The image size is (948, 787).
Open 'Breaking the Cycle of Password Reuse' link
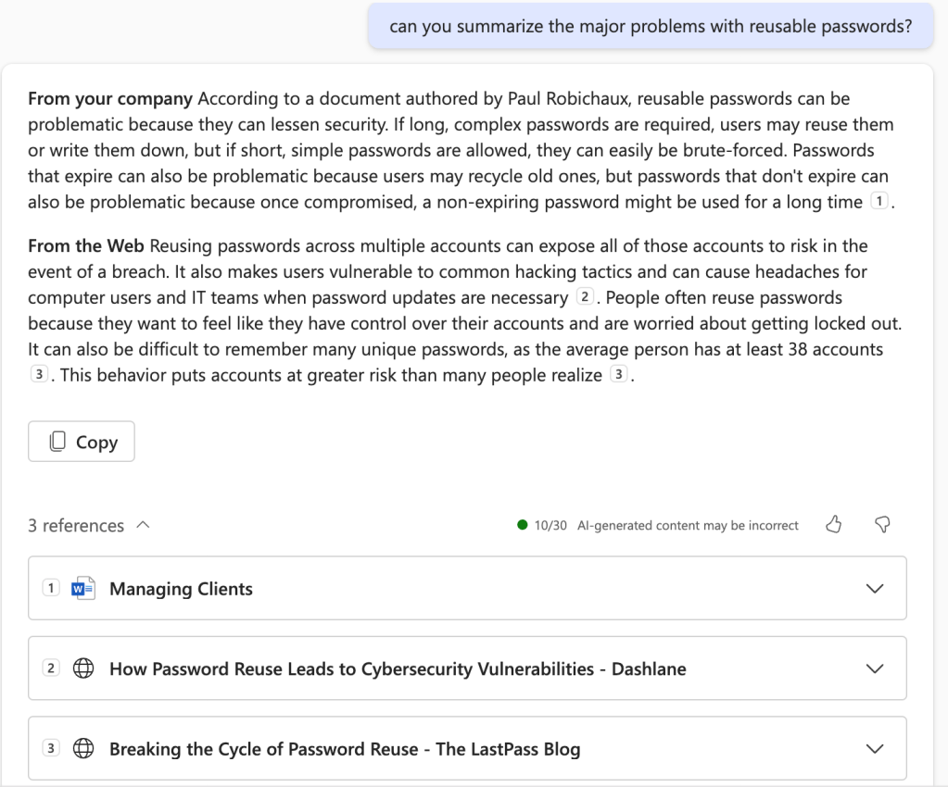(345, 748)
